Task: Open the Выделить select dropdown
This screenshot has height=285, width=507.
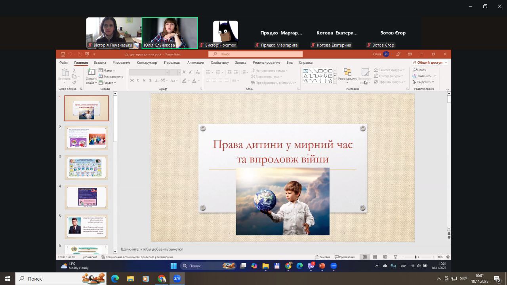Action: pos(423,82)
